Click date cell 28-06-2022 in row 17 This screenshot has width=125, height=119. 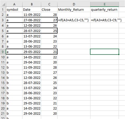32,93
